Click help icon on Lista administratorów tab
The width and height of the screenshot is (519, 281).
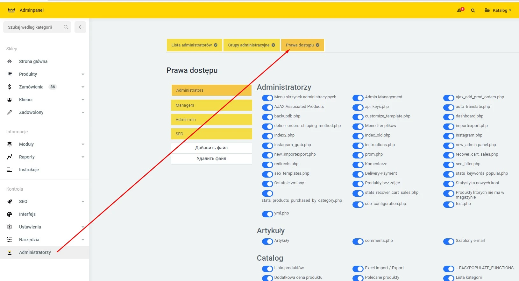point(216,45)
